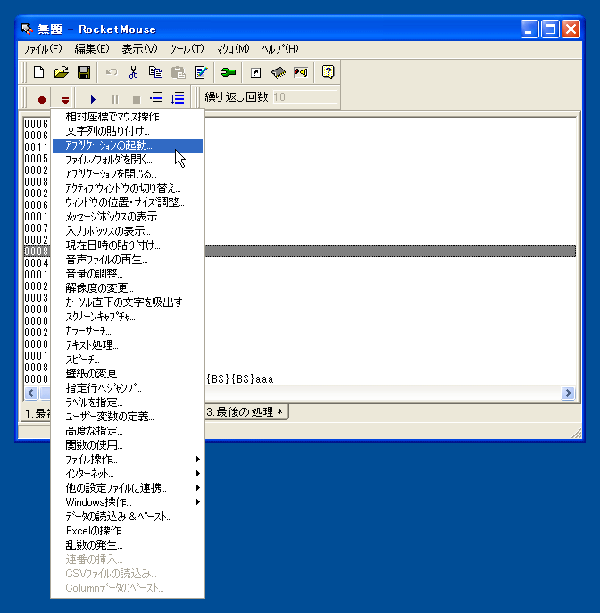Click the horizontal scrollbar right arrow
The image size is (600, 613).
pyautogui.click(x=568, y=393)
